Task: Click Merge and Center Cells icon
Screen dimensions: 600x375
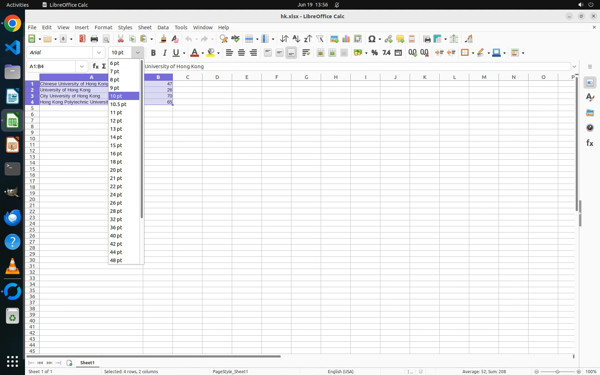Action: [x=320, y=53]
